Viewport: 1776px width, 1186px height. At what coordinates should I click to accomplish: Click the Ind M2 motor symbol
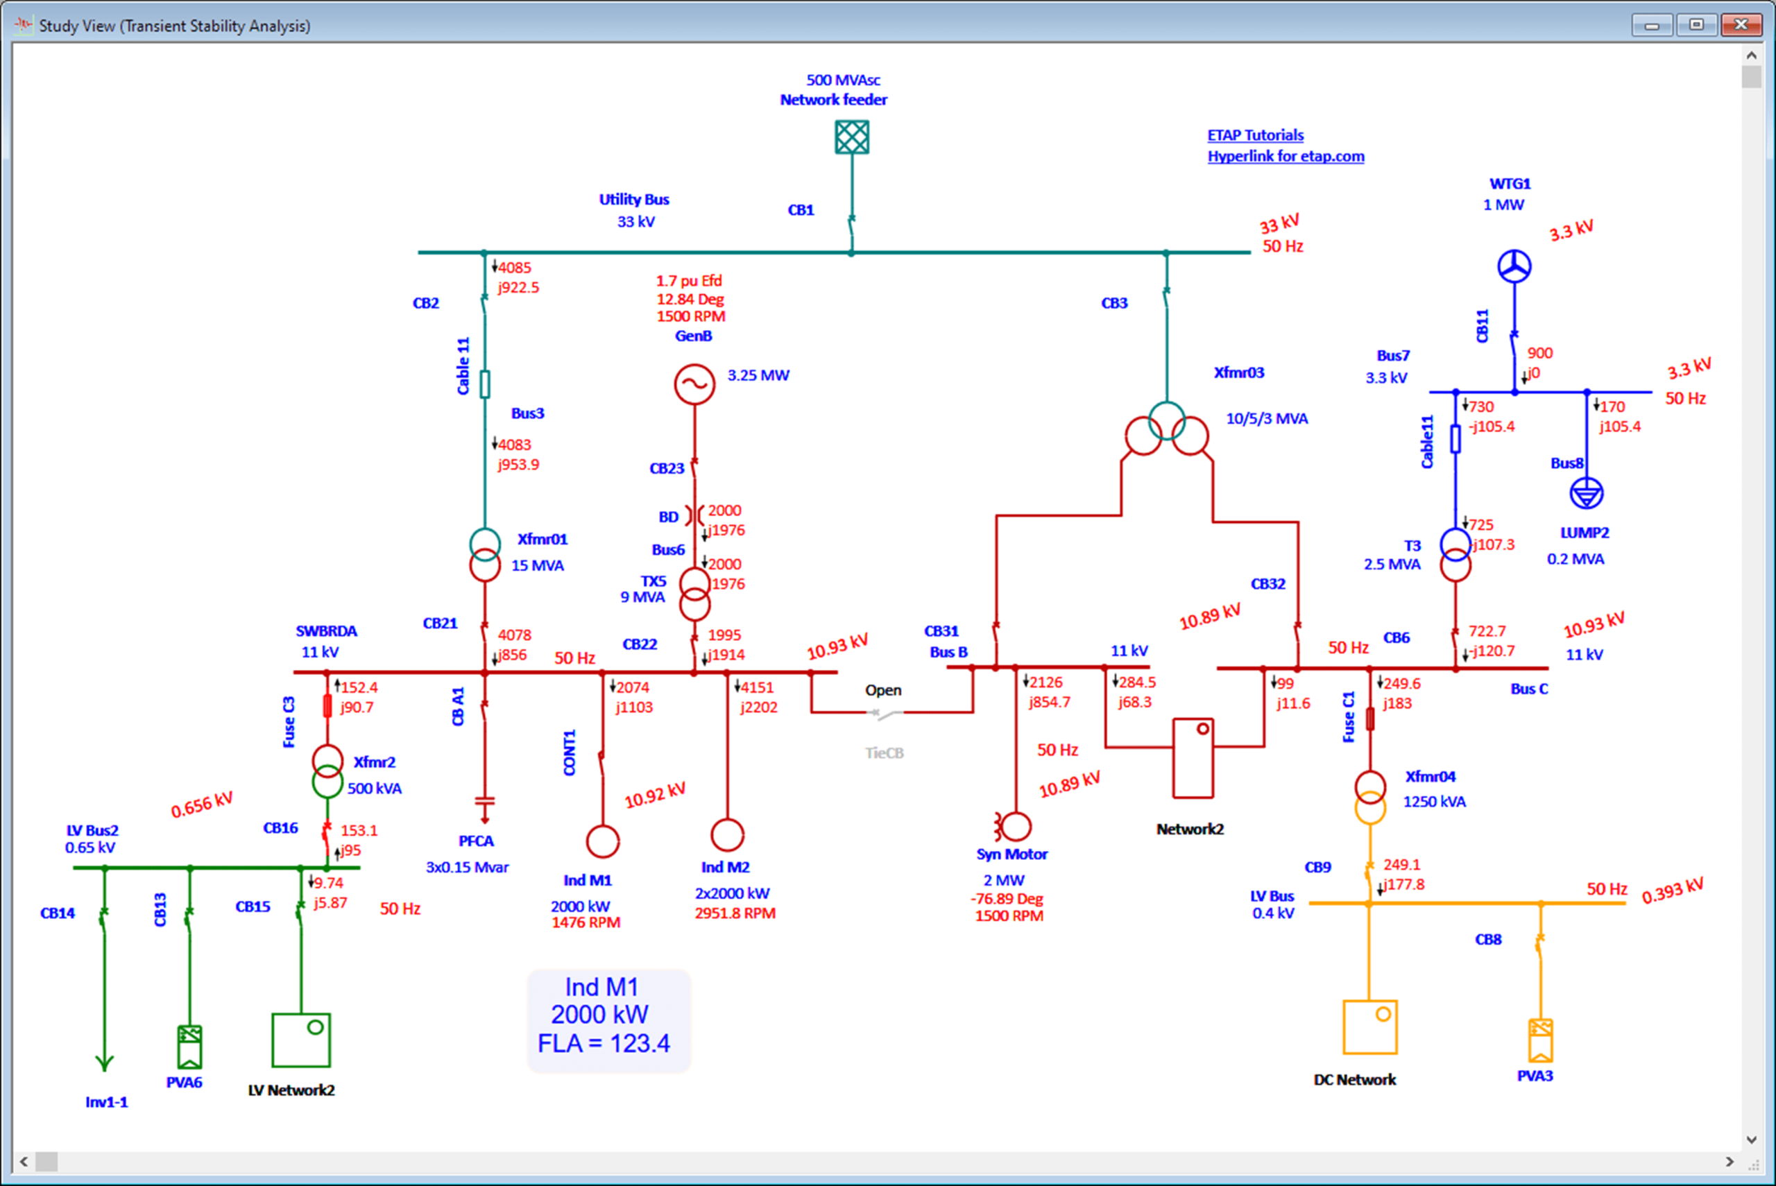728,834
